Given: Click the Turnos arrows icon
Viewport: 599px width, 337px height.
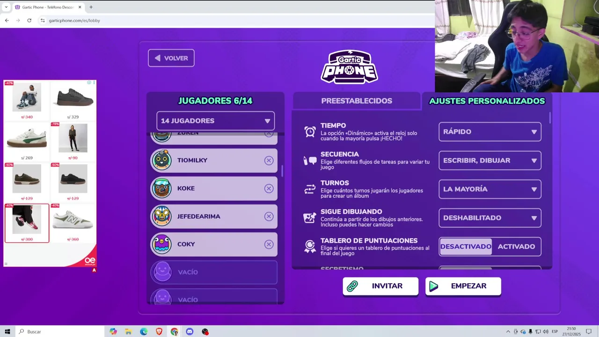Looking at the screenshot, I should point(310,189).
